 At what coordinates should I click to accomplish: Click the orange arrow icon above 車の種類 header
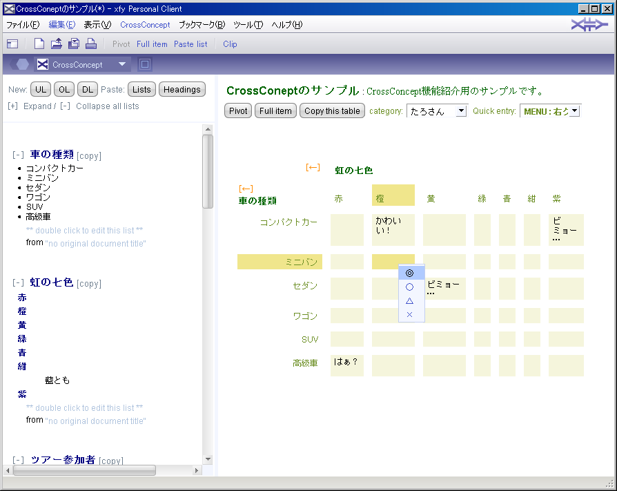coord(246,189)
